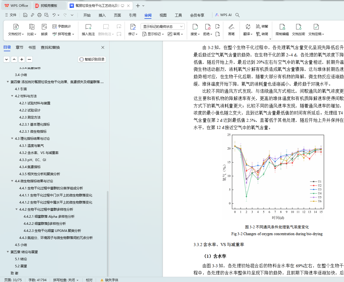Jump to 4.4.3 氮组分 heading in outline
The image size is (344, 282).
tap(56, 238)
